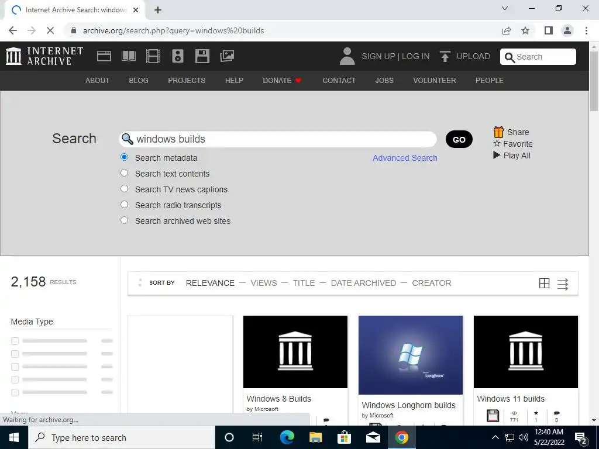Open the PROJECTS menu item
The height and width of the screenshot is (449, 599).
click(x=187, y=81)
